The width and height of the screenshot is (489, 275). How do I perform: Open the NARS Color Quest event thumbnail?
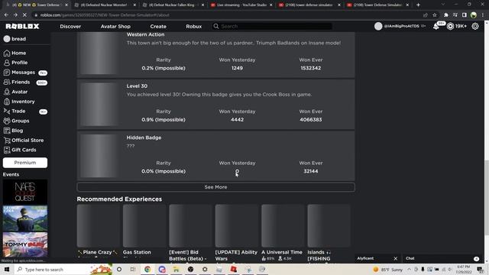tap(25, 192)
